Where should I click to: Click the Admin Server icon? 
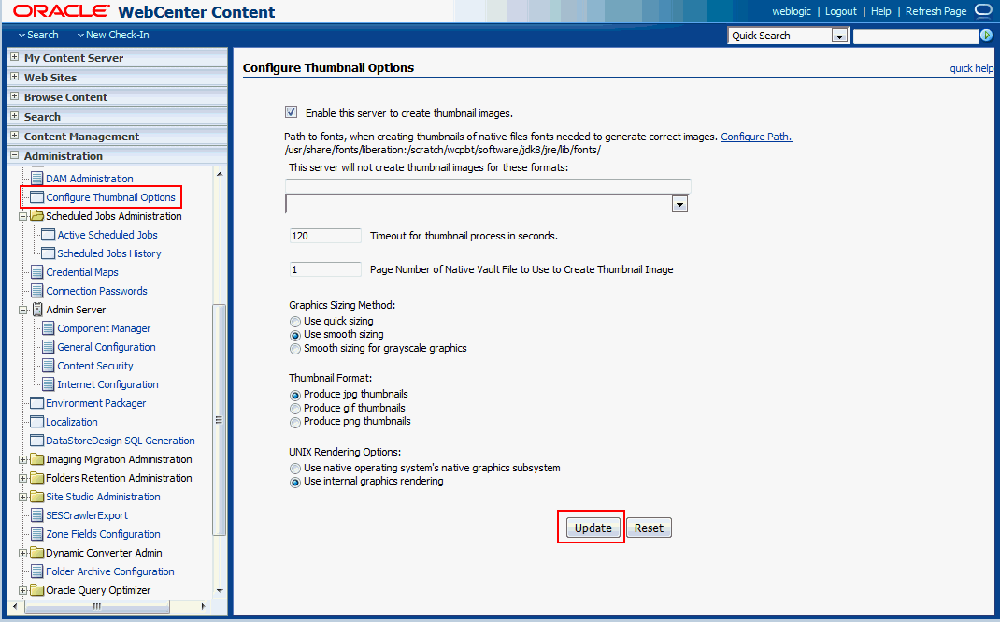37,310
